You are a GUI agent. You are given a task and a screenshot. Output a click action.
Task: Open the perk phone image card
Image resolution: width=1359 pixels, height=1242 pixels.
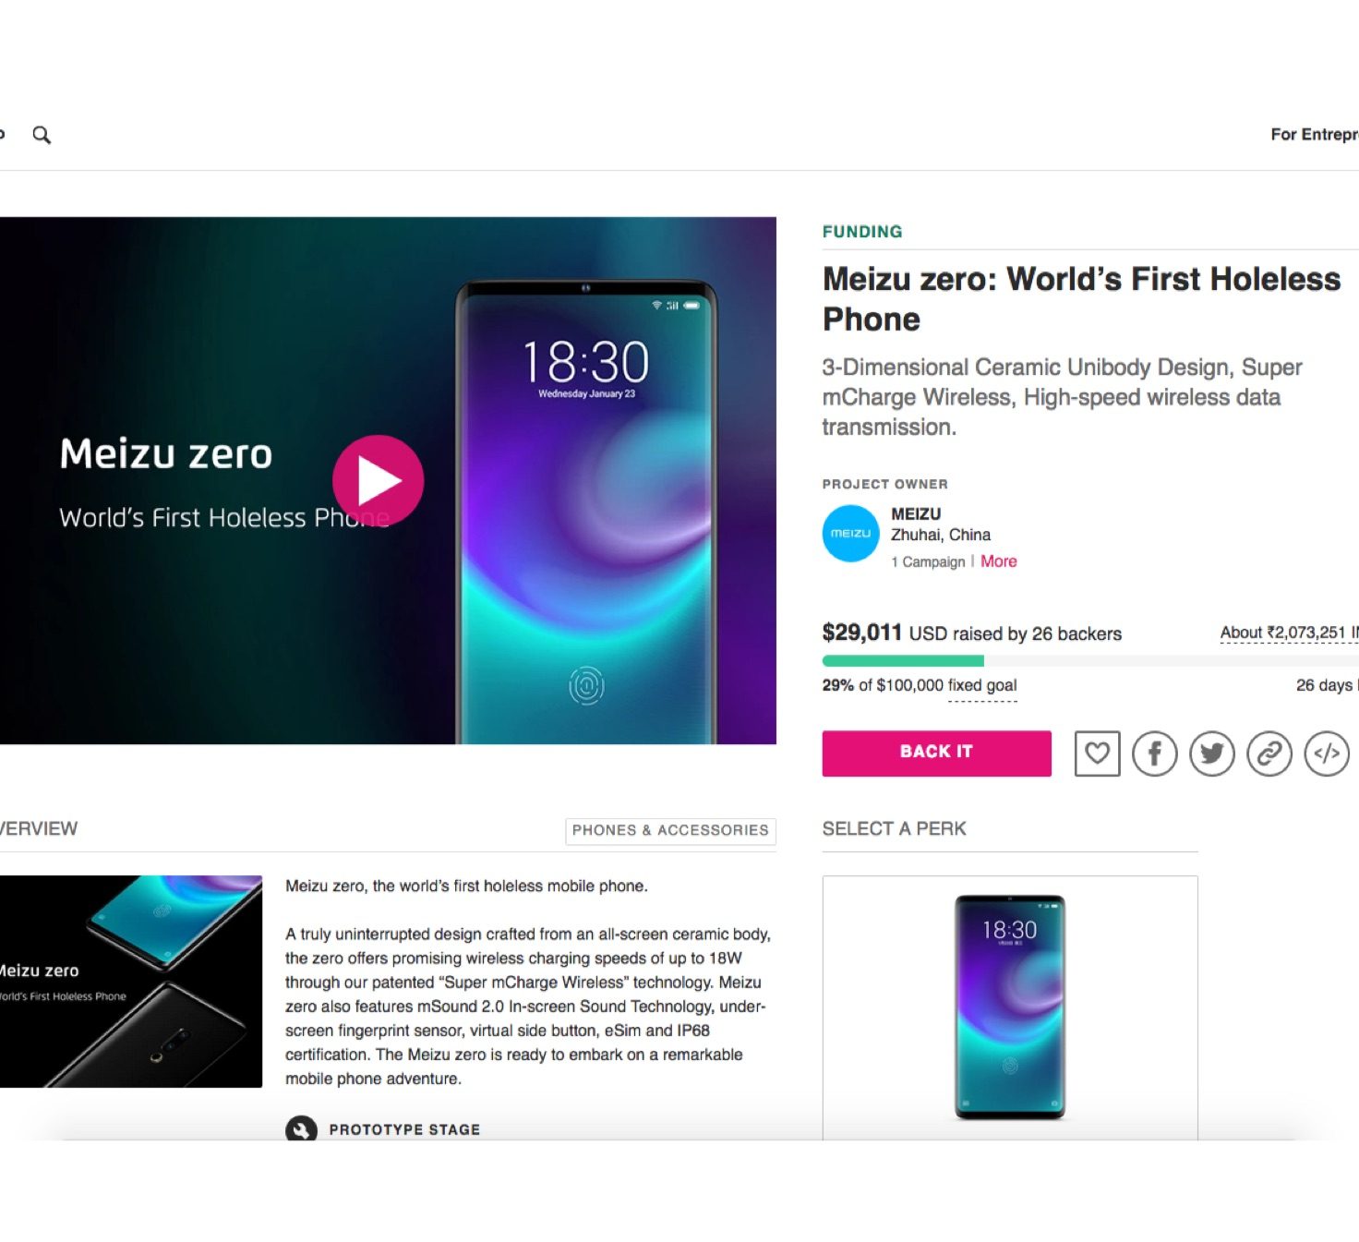tap(1010, 1007)
